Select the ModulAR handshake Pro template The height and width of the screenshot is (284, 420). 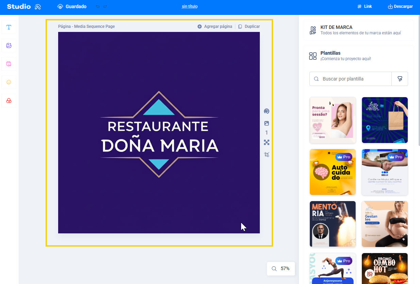385,172
